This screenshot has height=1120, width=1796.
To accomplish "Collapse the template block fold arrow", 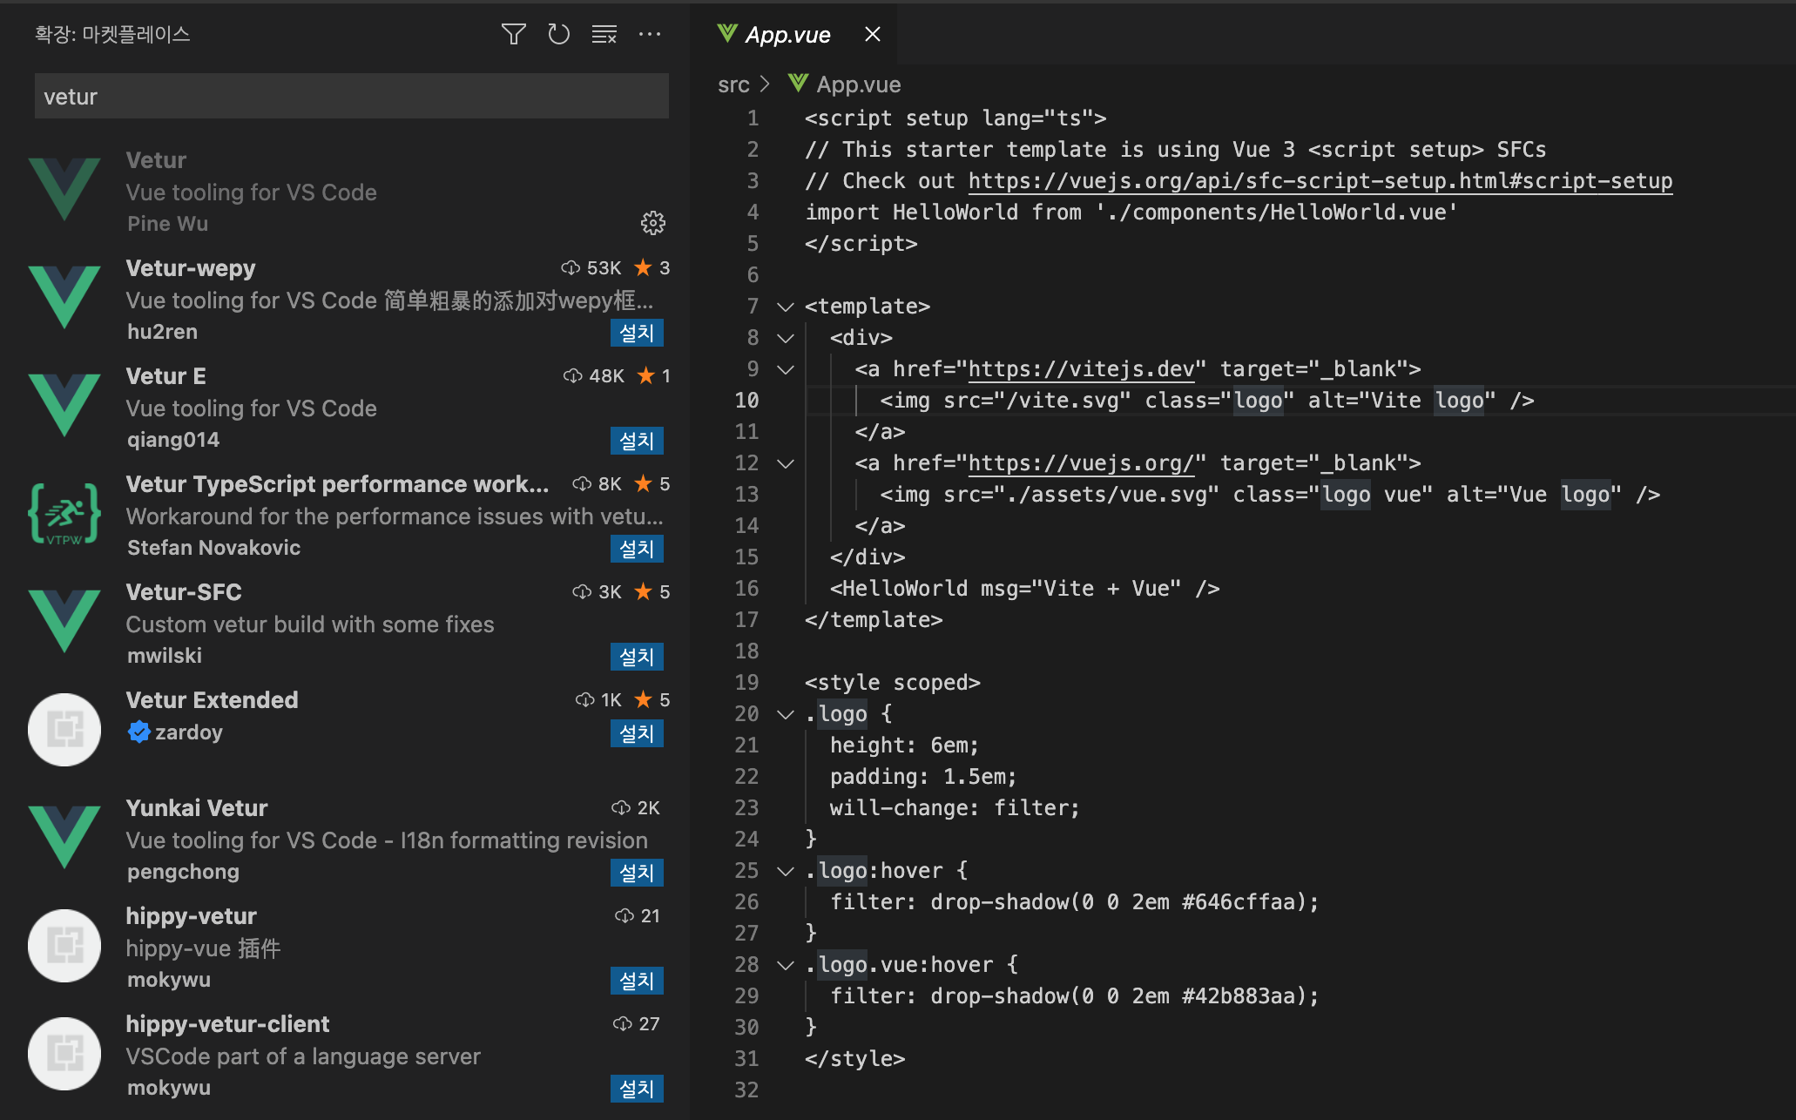I will (786, 307).
